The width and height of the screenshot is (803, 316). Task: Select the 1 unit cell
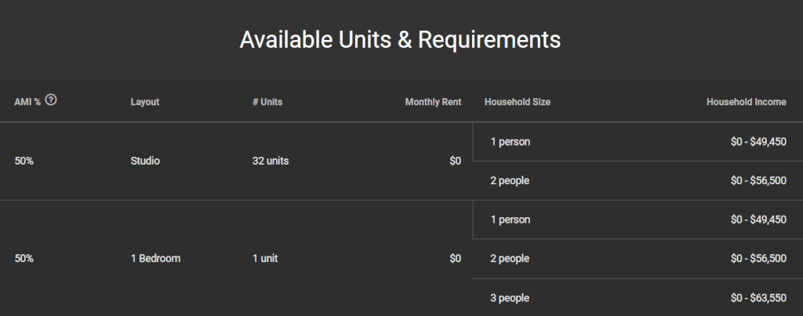click(265, 259)
